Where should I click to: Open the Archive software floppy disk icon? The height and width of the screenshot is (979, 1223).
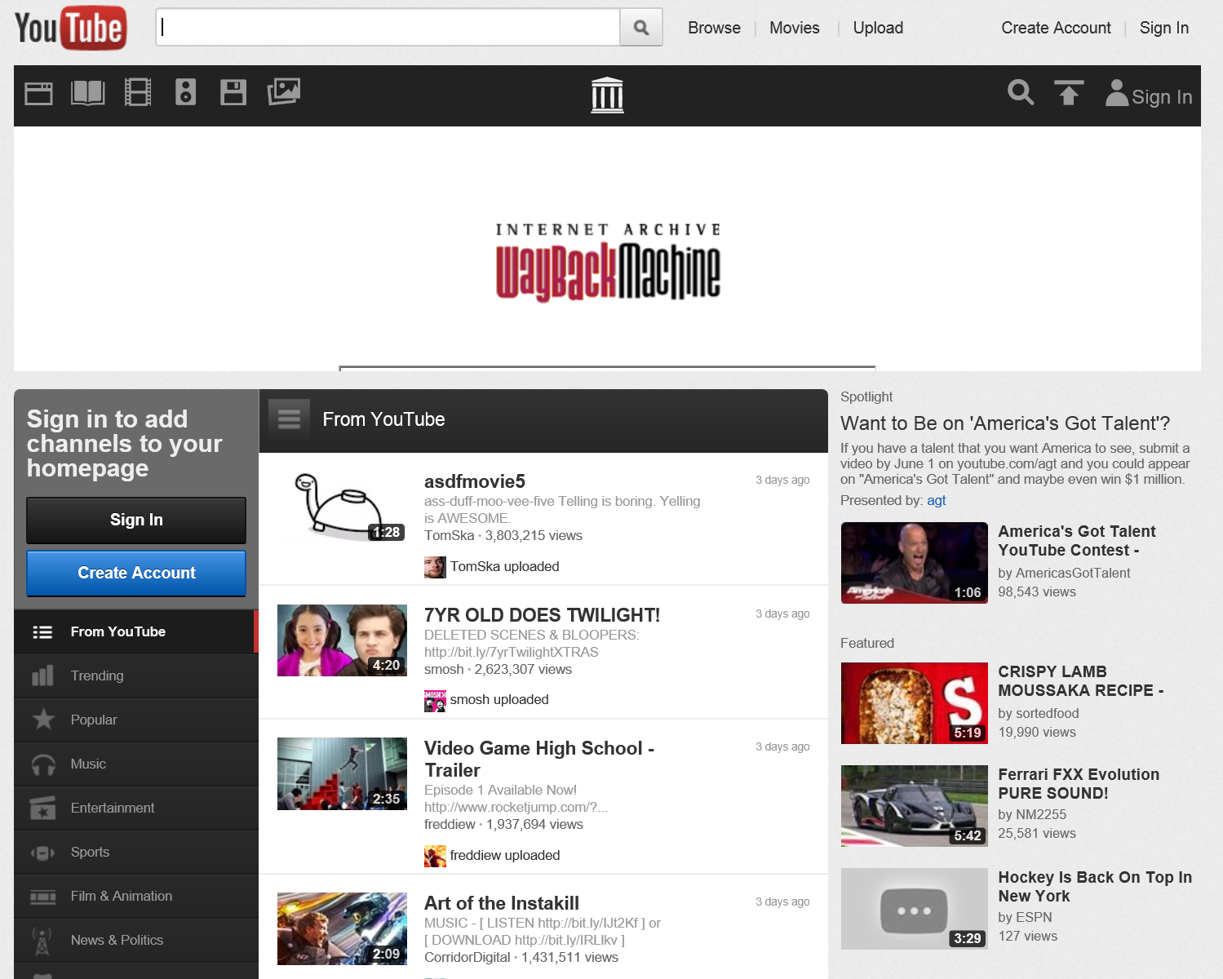[233, 93]
